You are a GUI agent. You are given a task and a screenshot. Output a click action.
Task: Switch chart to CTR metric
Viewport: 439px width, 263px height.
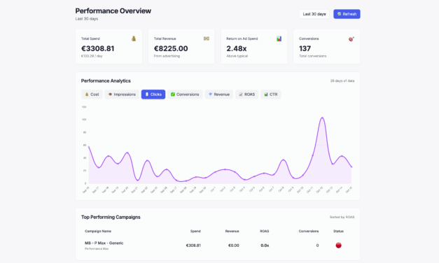[x=271, y=94]
